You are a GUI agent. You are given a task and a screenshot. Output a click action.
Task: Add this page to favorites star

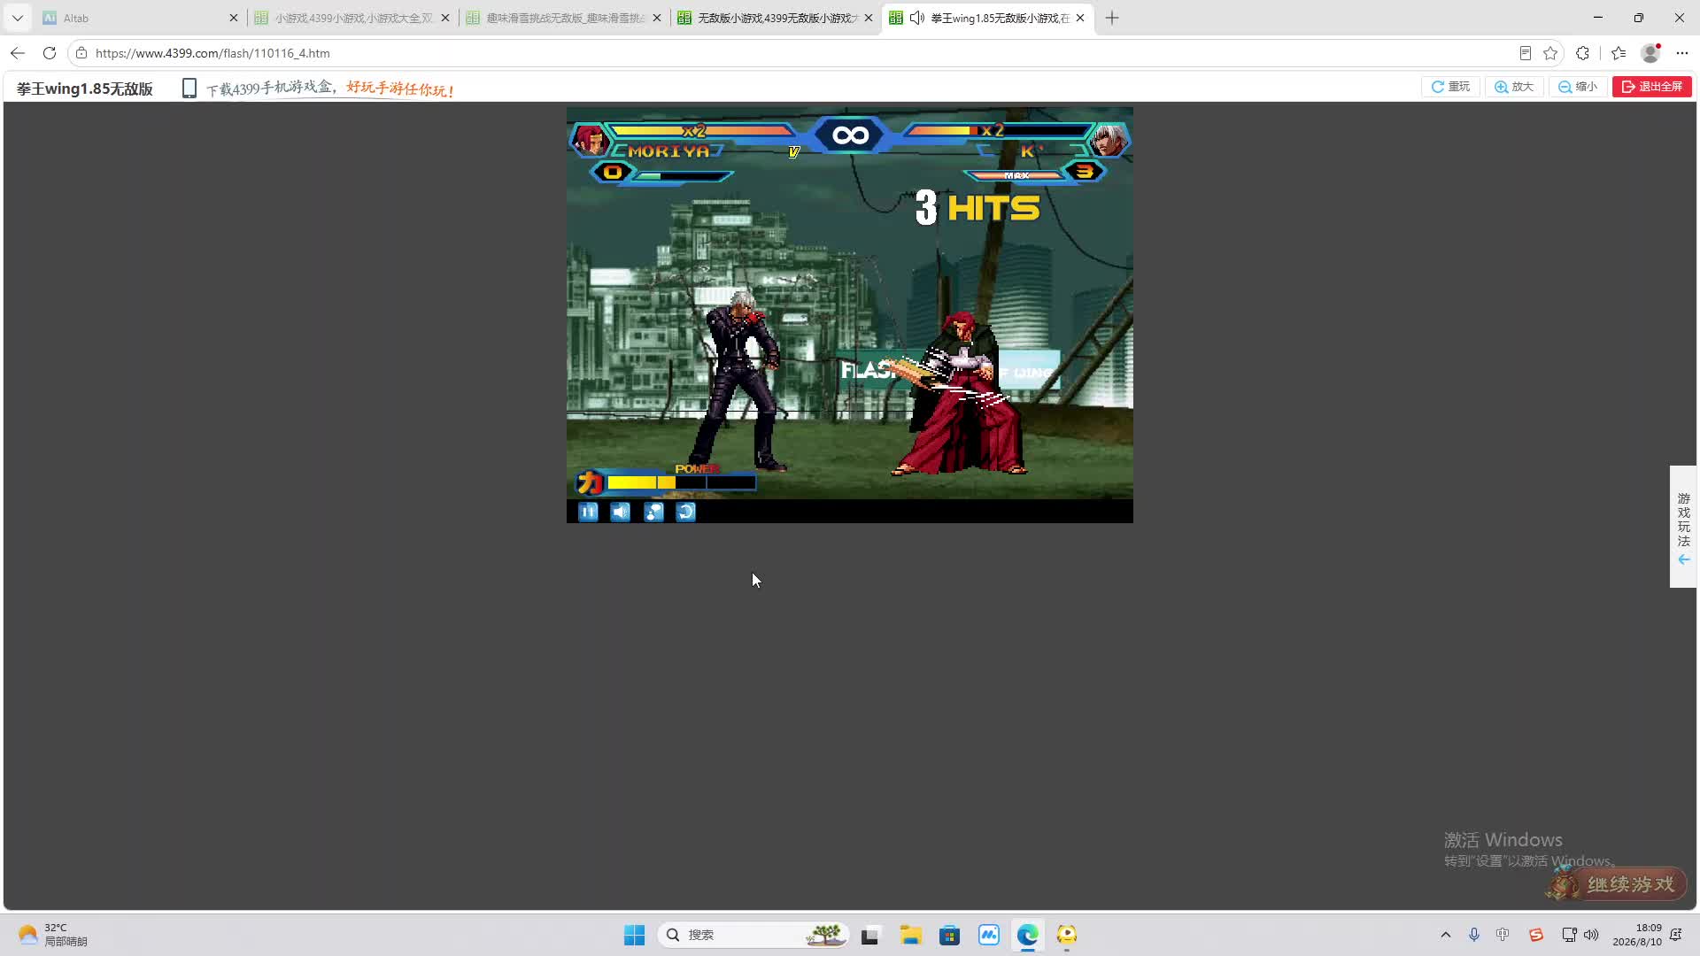click(x=1550, y=53)
